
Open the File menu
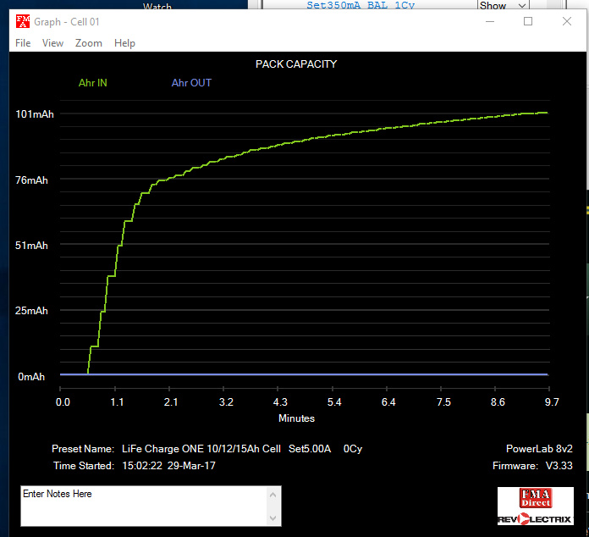point(23,43)
